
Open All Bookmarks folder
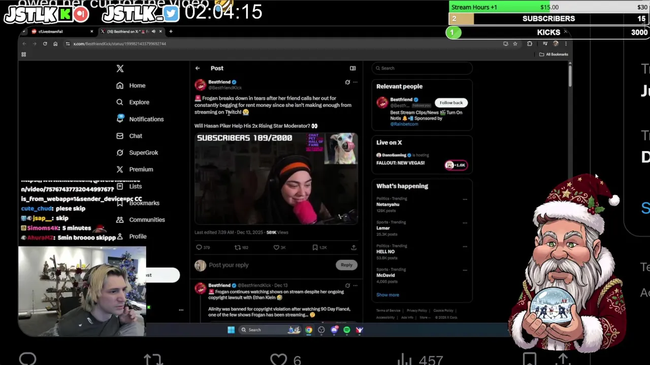pyautogui.click(x=554, y=54)
